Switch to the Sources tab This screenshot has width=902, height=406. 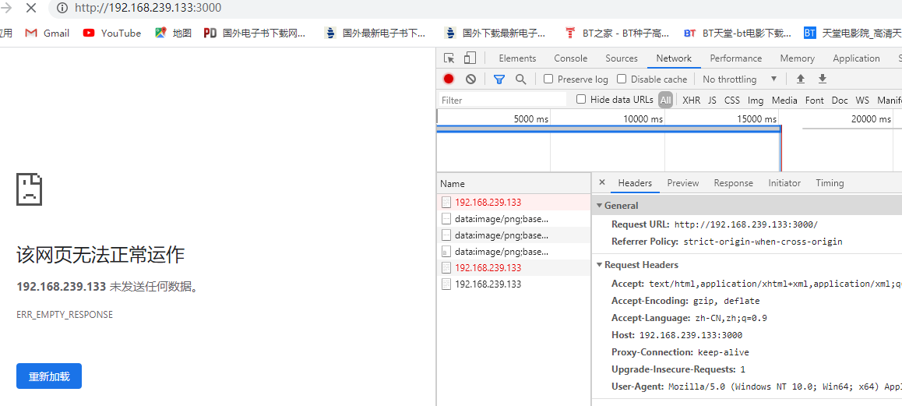pyautogui.click(x=622, y=58)
